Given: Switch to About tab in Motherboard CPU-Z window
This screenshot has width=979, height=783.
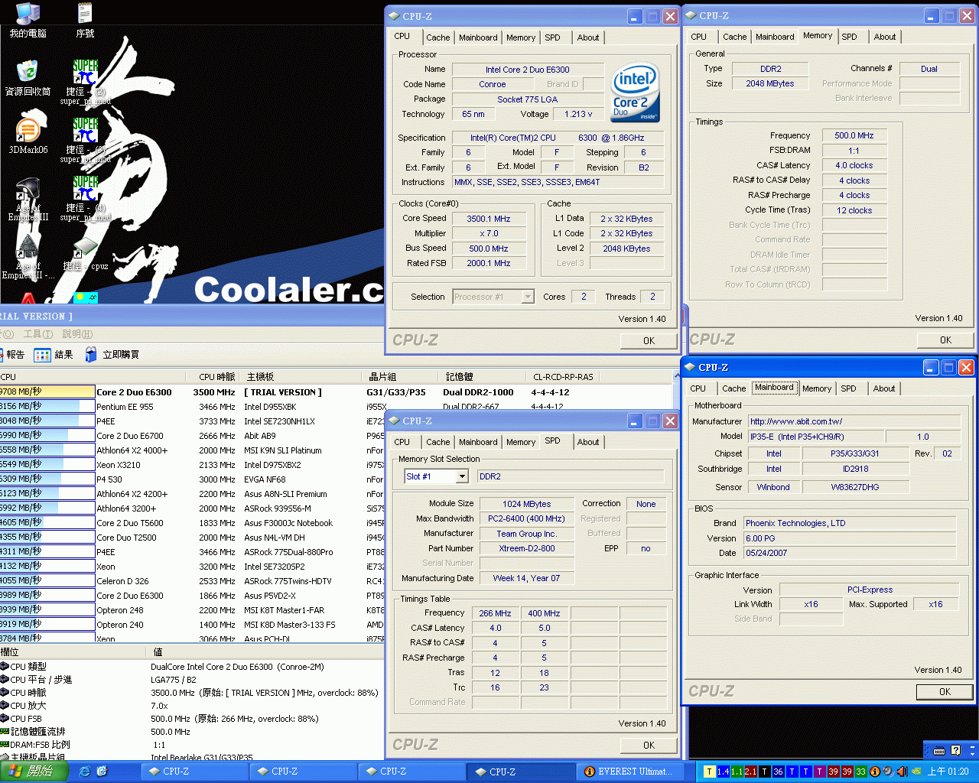Looking at the screenshot, I should tap(884, 388).
